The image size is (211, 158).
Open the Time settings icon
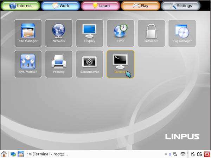coord(121,33)
